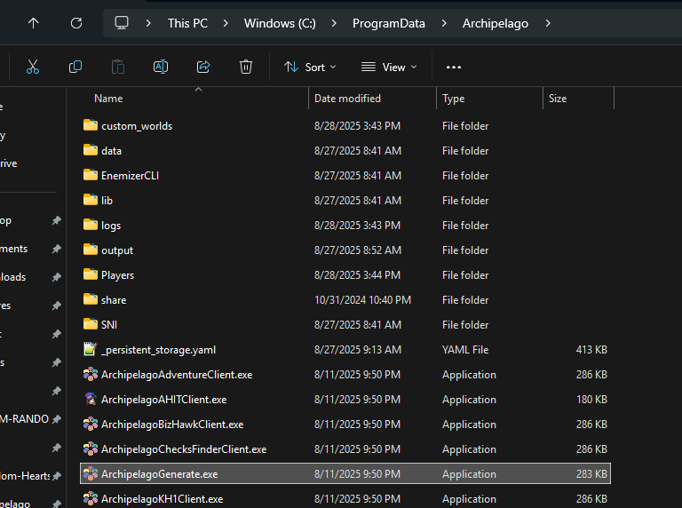
Task: Sort by the Type column header
Action: 453,99
